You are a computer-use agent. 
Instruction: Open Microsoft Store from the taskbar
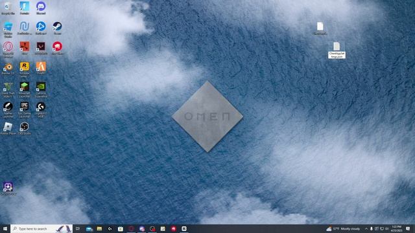click(121, 228)
